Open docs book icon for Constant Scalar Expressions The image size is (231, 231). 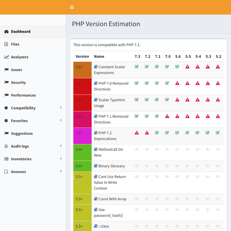click(96, 67)
